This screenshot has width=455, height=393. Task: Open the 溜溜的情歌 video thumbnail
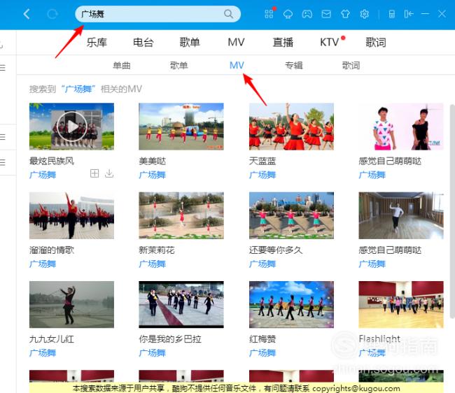pos(71,215)
